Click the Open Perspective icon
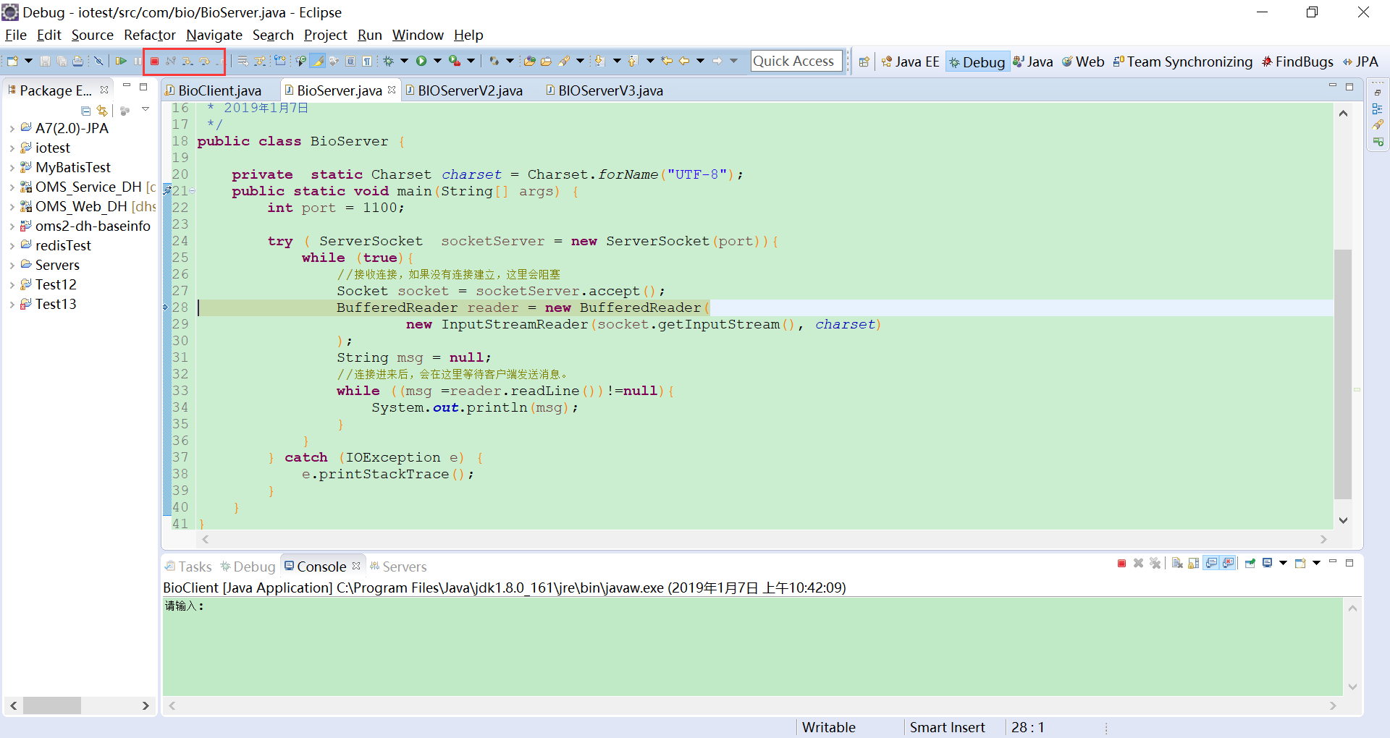 pyautogui.click(x=864, y=61)
